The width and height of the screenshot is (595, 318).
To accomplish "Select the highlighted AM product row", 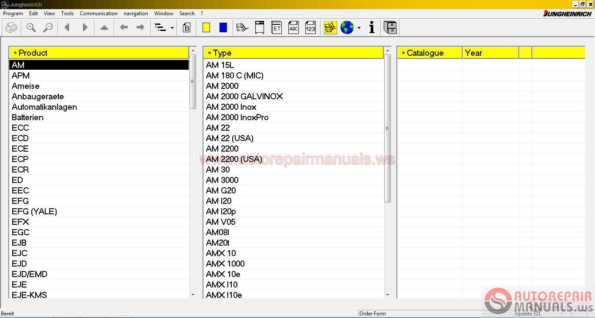I will coord(99,65).
